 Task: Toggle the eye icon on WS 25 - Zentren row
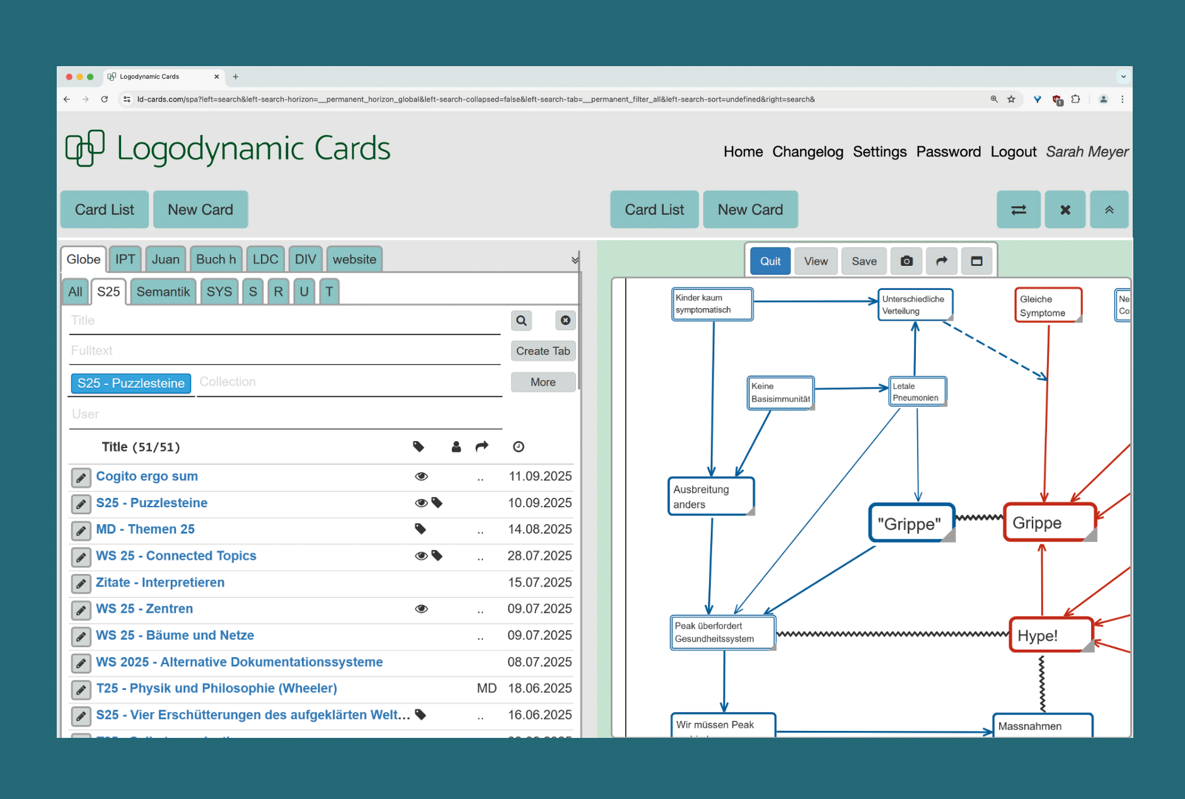[x=421, y=609]
